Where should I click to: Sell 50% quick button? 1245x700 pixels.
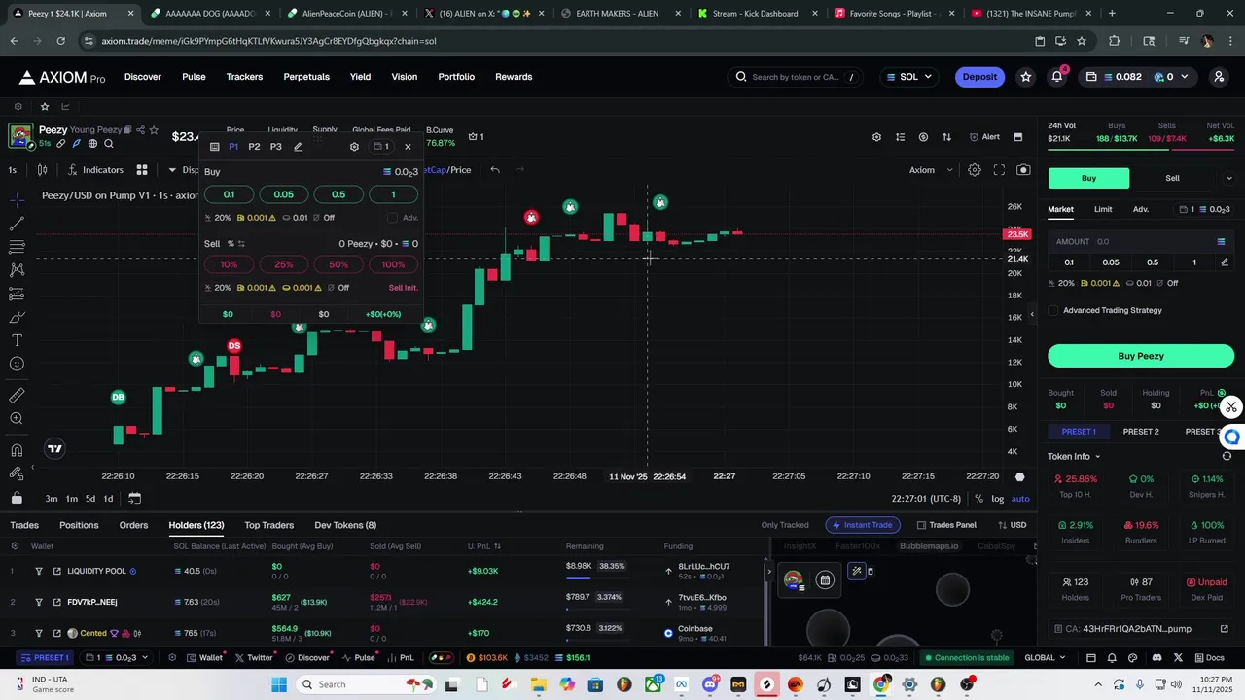(x=338, y=264)
